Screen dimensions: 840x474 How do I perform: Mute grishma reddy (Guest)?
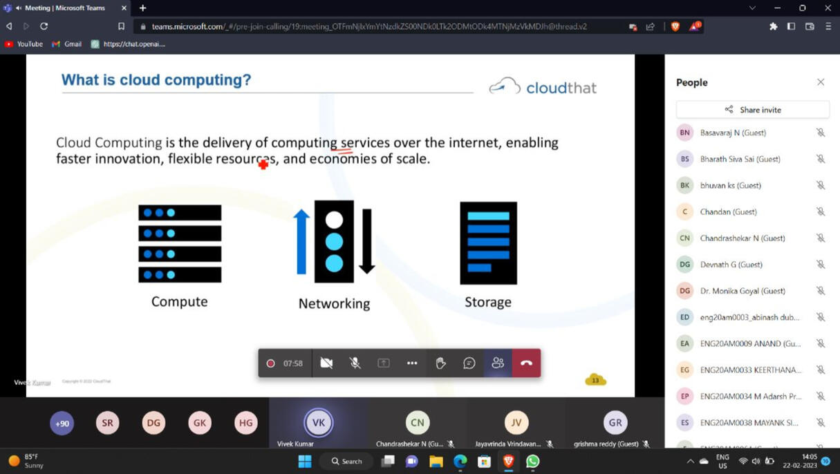[646, 444]
